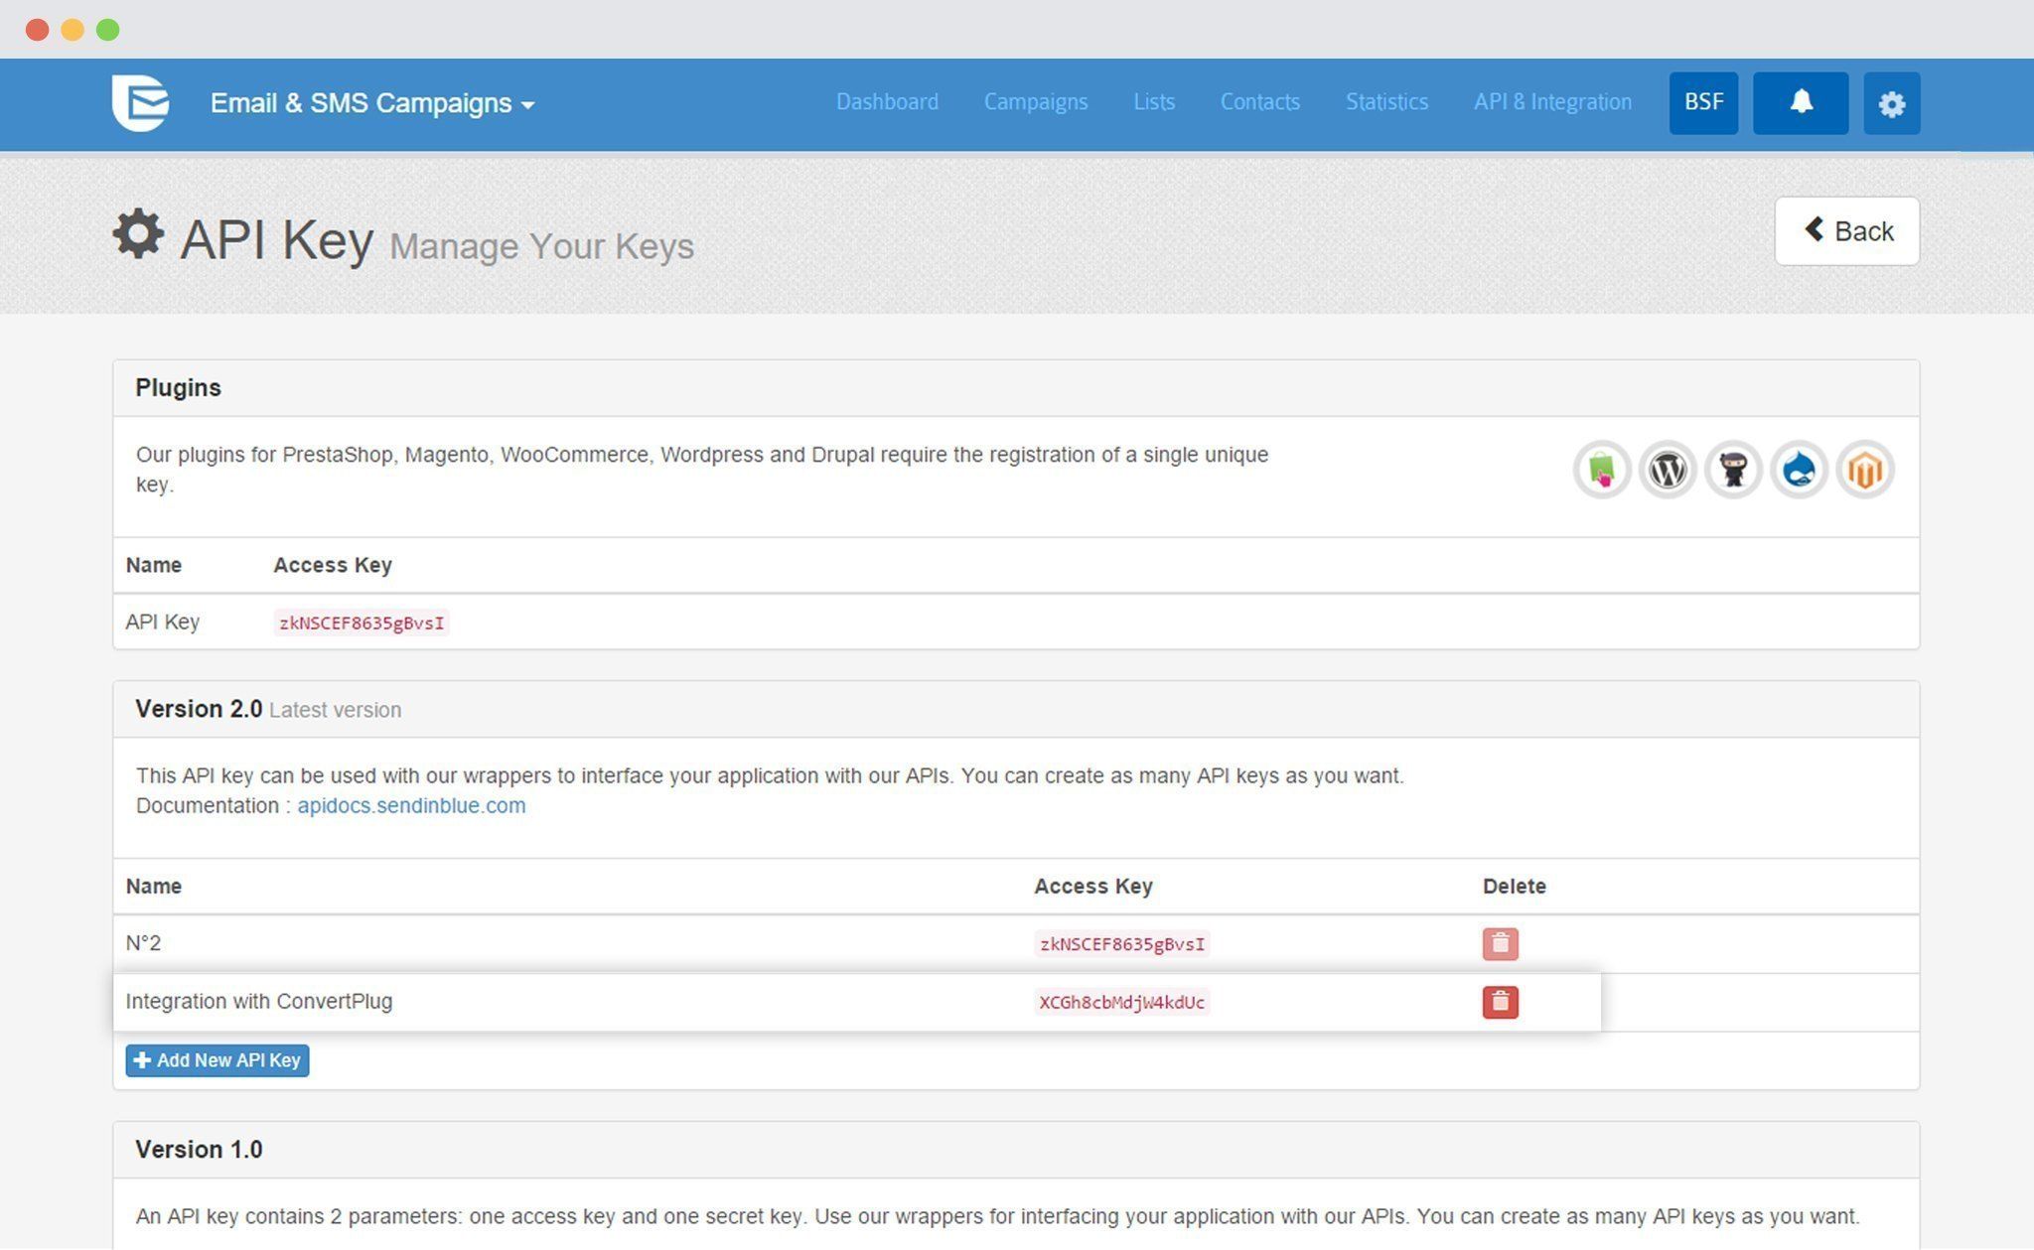Open the Campaigns menu item
Screen dimensions: 2034x1250
(1036, 102)
